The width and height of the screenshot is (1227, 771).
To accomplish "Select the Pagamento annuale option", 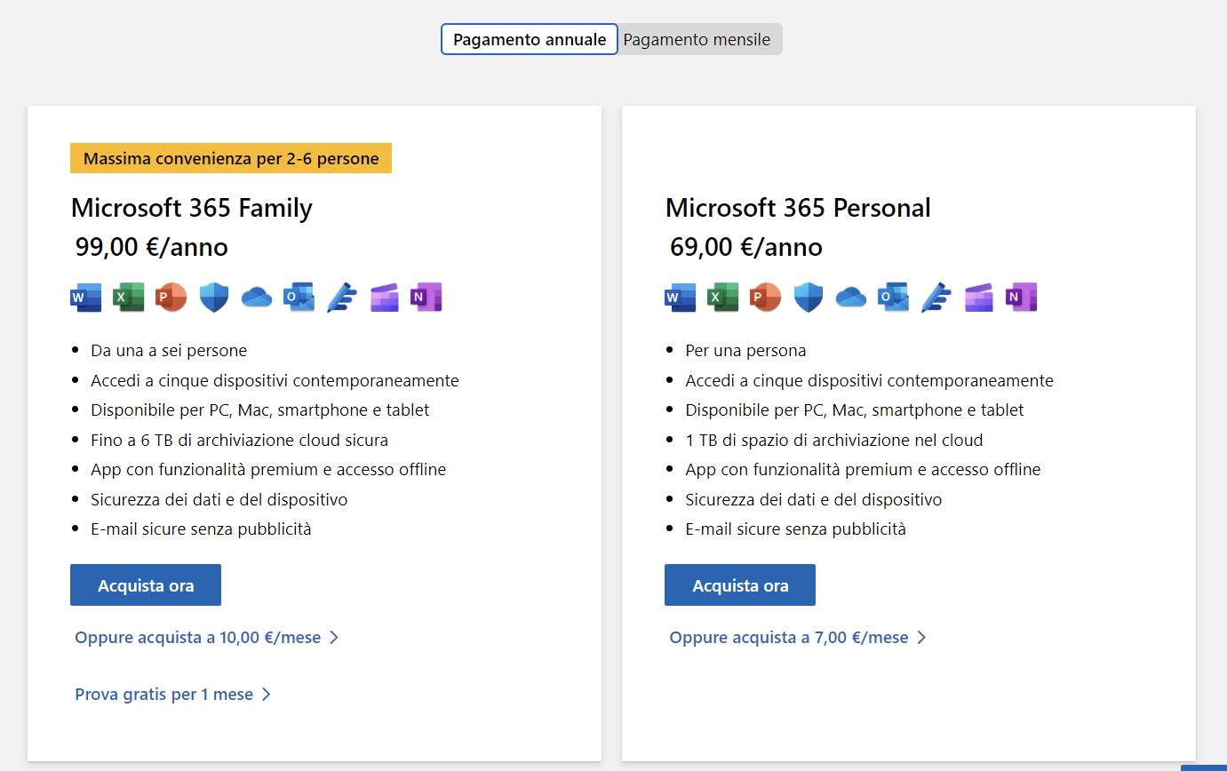I will [530, 40].
